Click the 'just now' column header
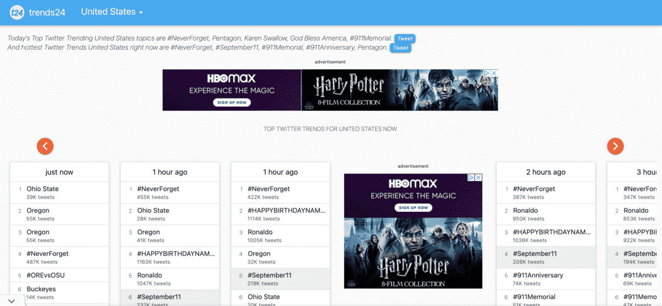Viewport: 662px width, 306px height. pos(59,172)
